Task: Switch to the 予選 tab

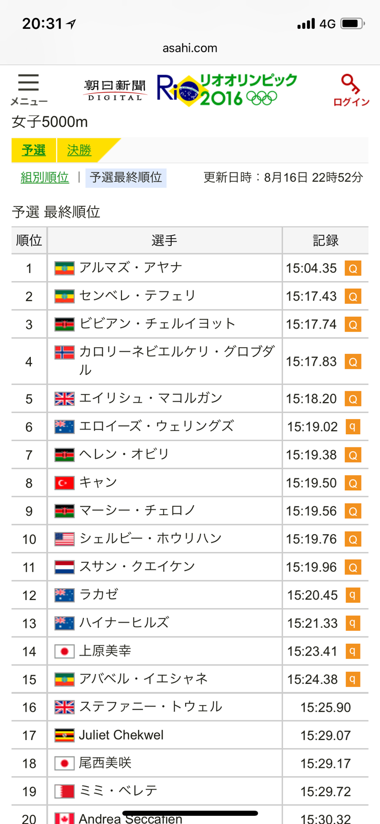Action: click(34, 150)
